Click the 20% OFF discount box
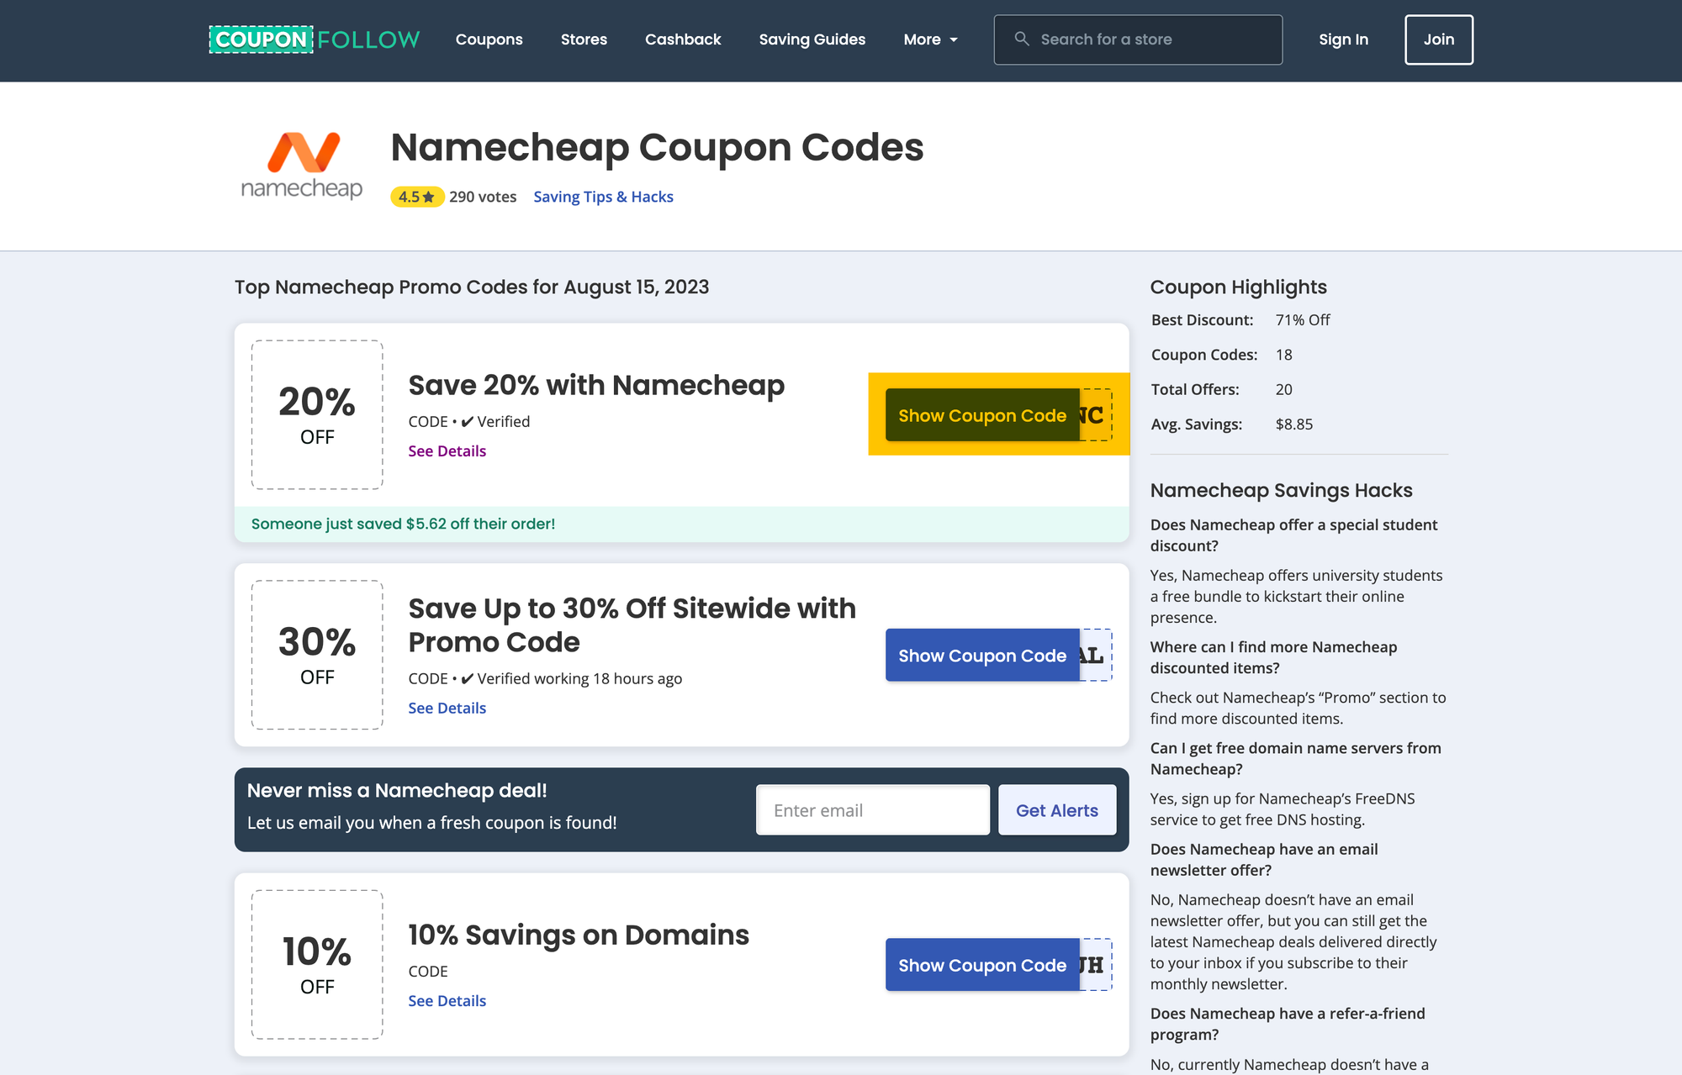Viewport: 1682px width, 1075px height. pyautogui.click(x=317, y=414)
